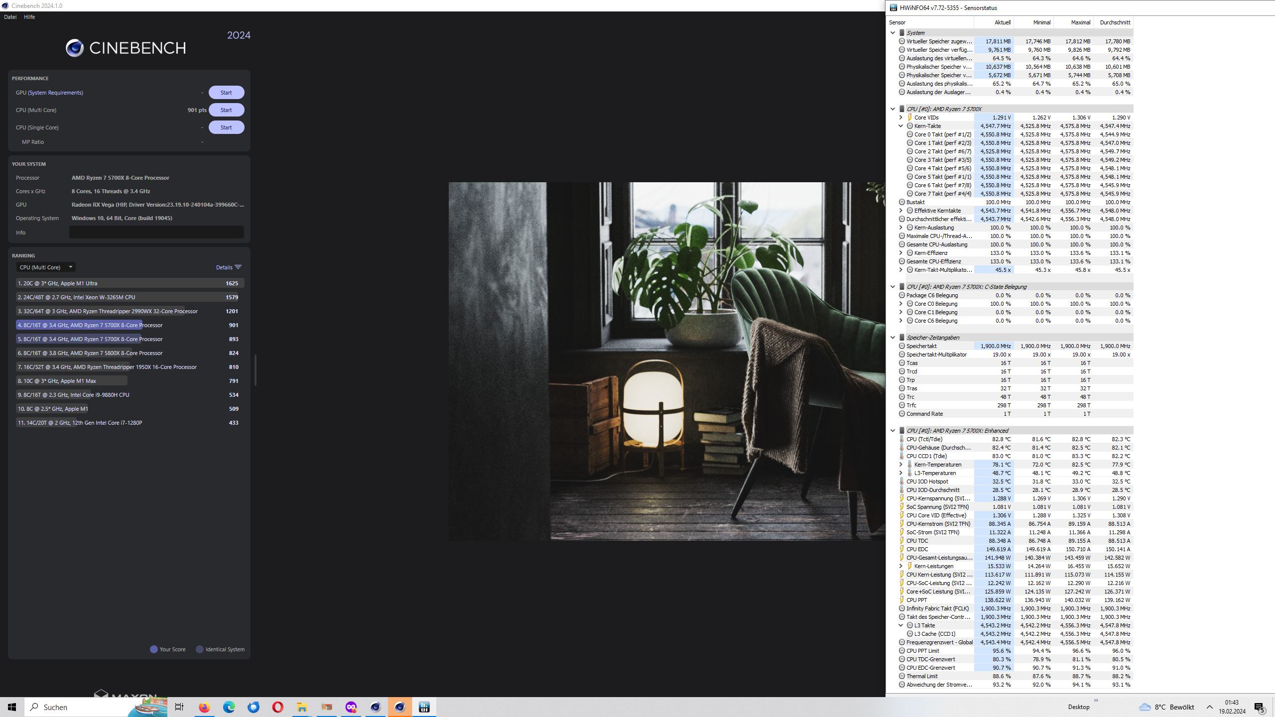Click into the Info input field
This screenshot has height=717, width=1275.
156,232
